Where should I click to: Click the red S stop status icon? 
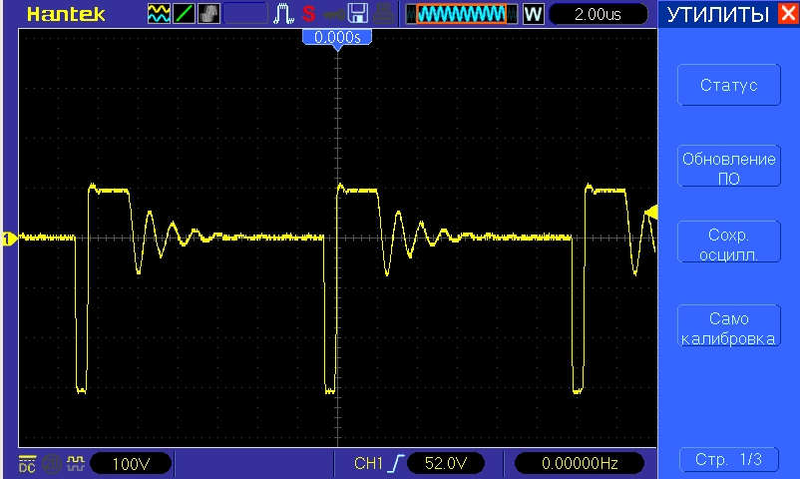pyautogui.click(x=308, y=14)
